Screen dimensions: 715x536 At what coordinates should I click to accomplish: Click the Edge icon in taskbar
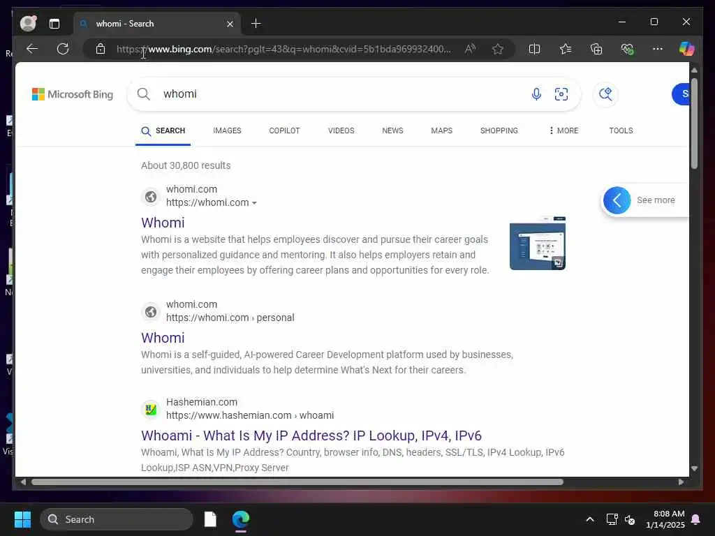click(x=241, y=519)
